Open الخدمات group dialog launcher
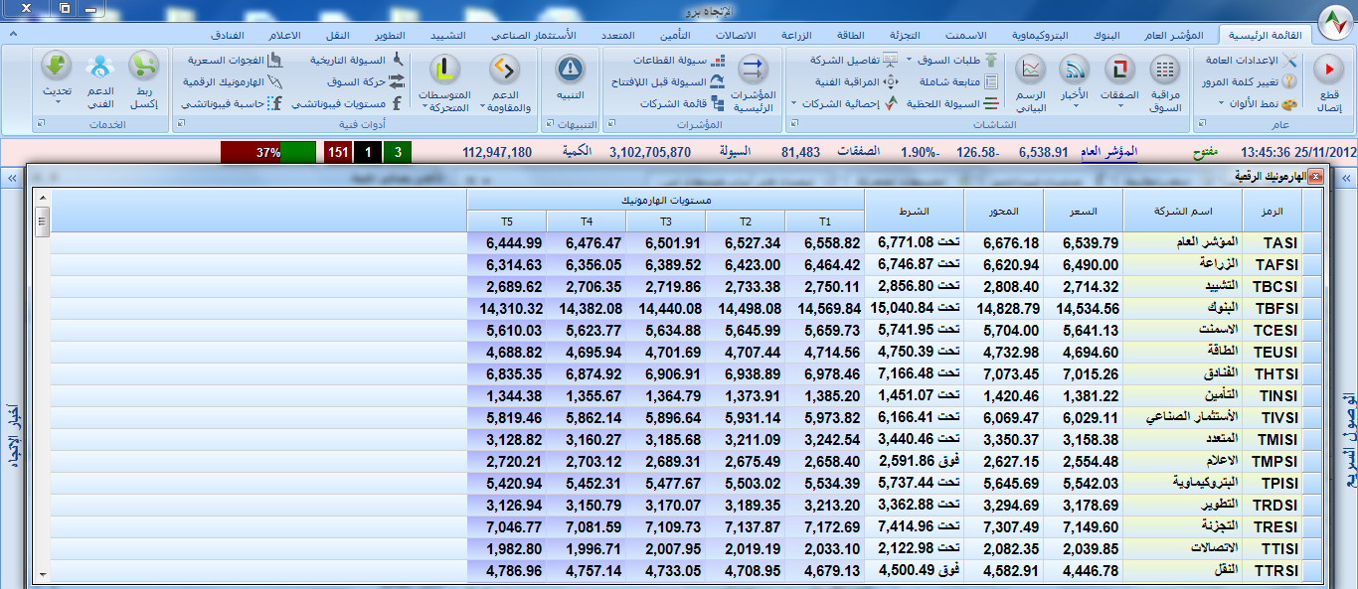Viewport: 1358px width, 589px height. 42,124
